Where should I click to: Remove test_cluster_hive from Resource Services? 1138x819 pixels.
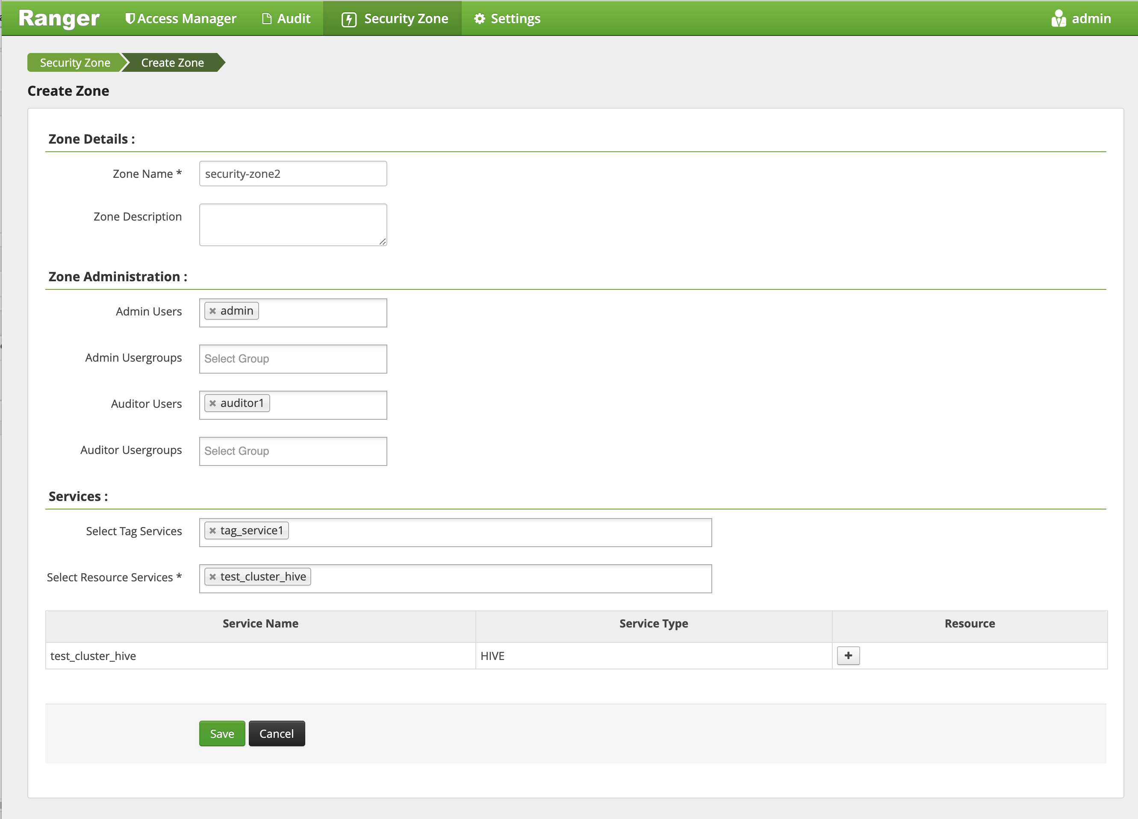click(213, 577)
